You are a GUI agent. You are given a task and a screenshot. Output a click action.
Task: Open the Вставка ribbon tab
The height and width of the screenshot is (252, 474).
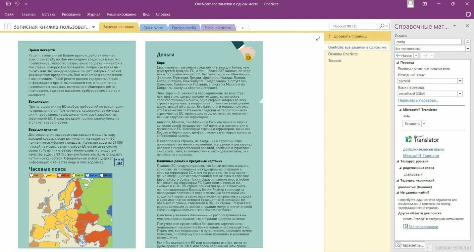coord(49,14)
